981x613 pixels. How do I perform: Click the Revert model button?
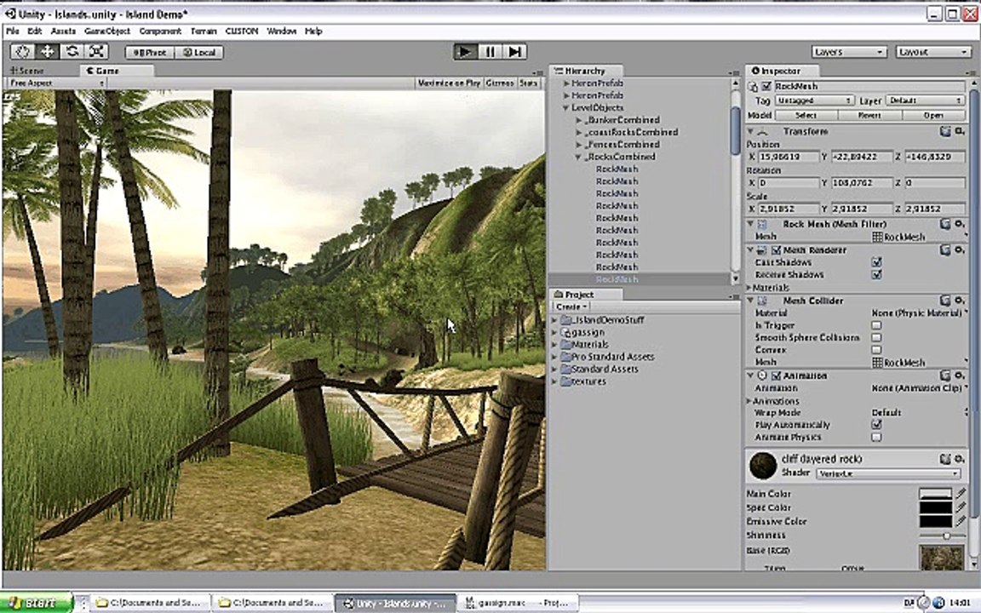[869, 115]
